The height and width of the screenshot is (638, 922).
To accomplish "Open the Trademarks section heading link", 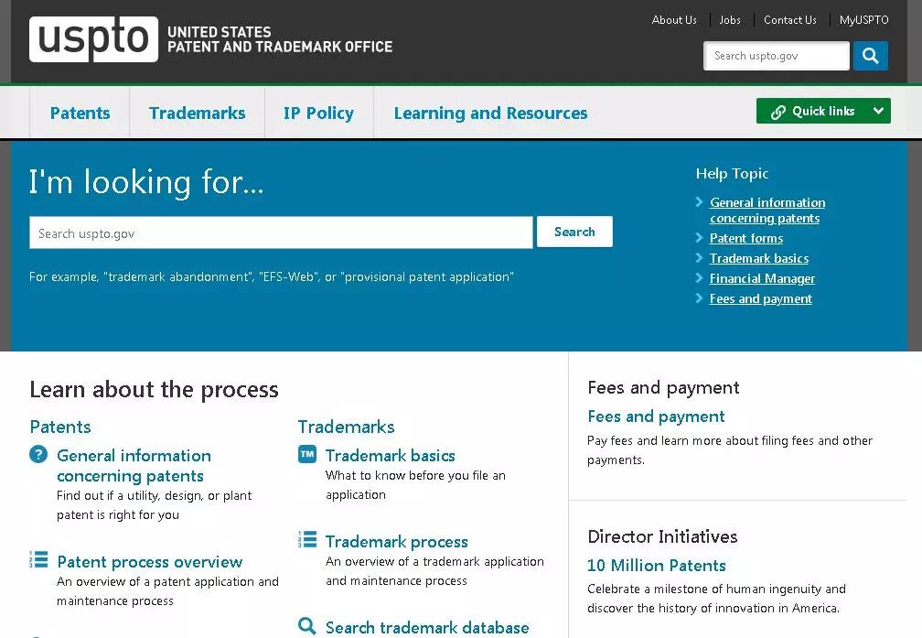I will (347, 427).
